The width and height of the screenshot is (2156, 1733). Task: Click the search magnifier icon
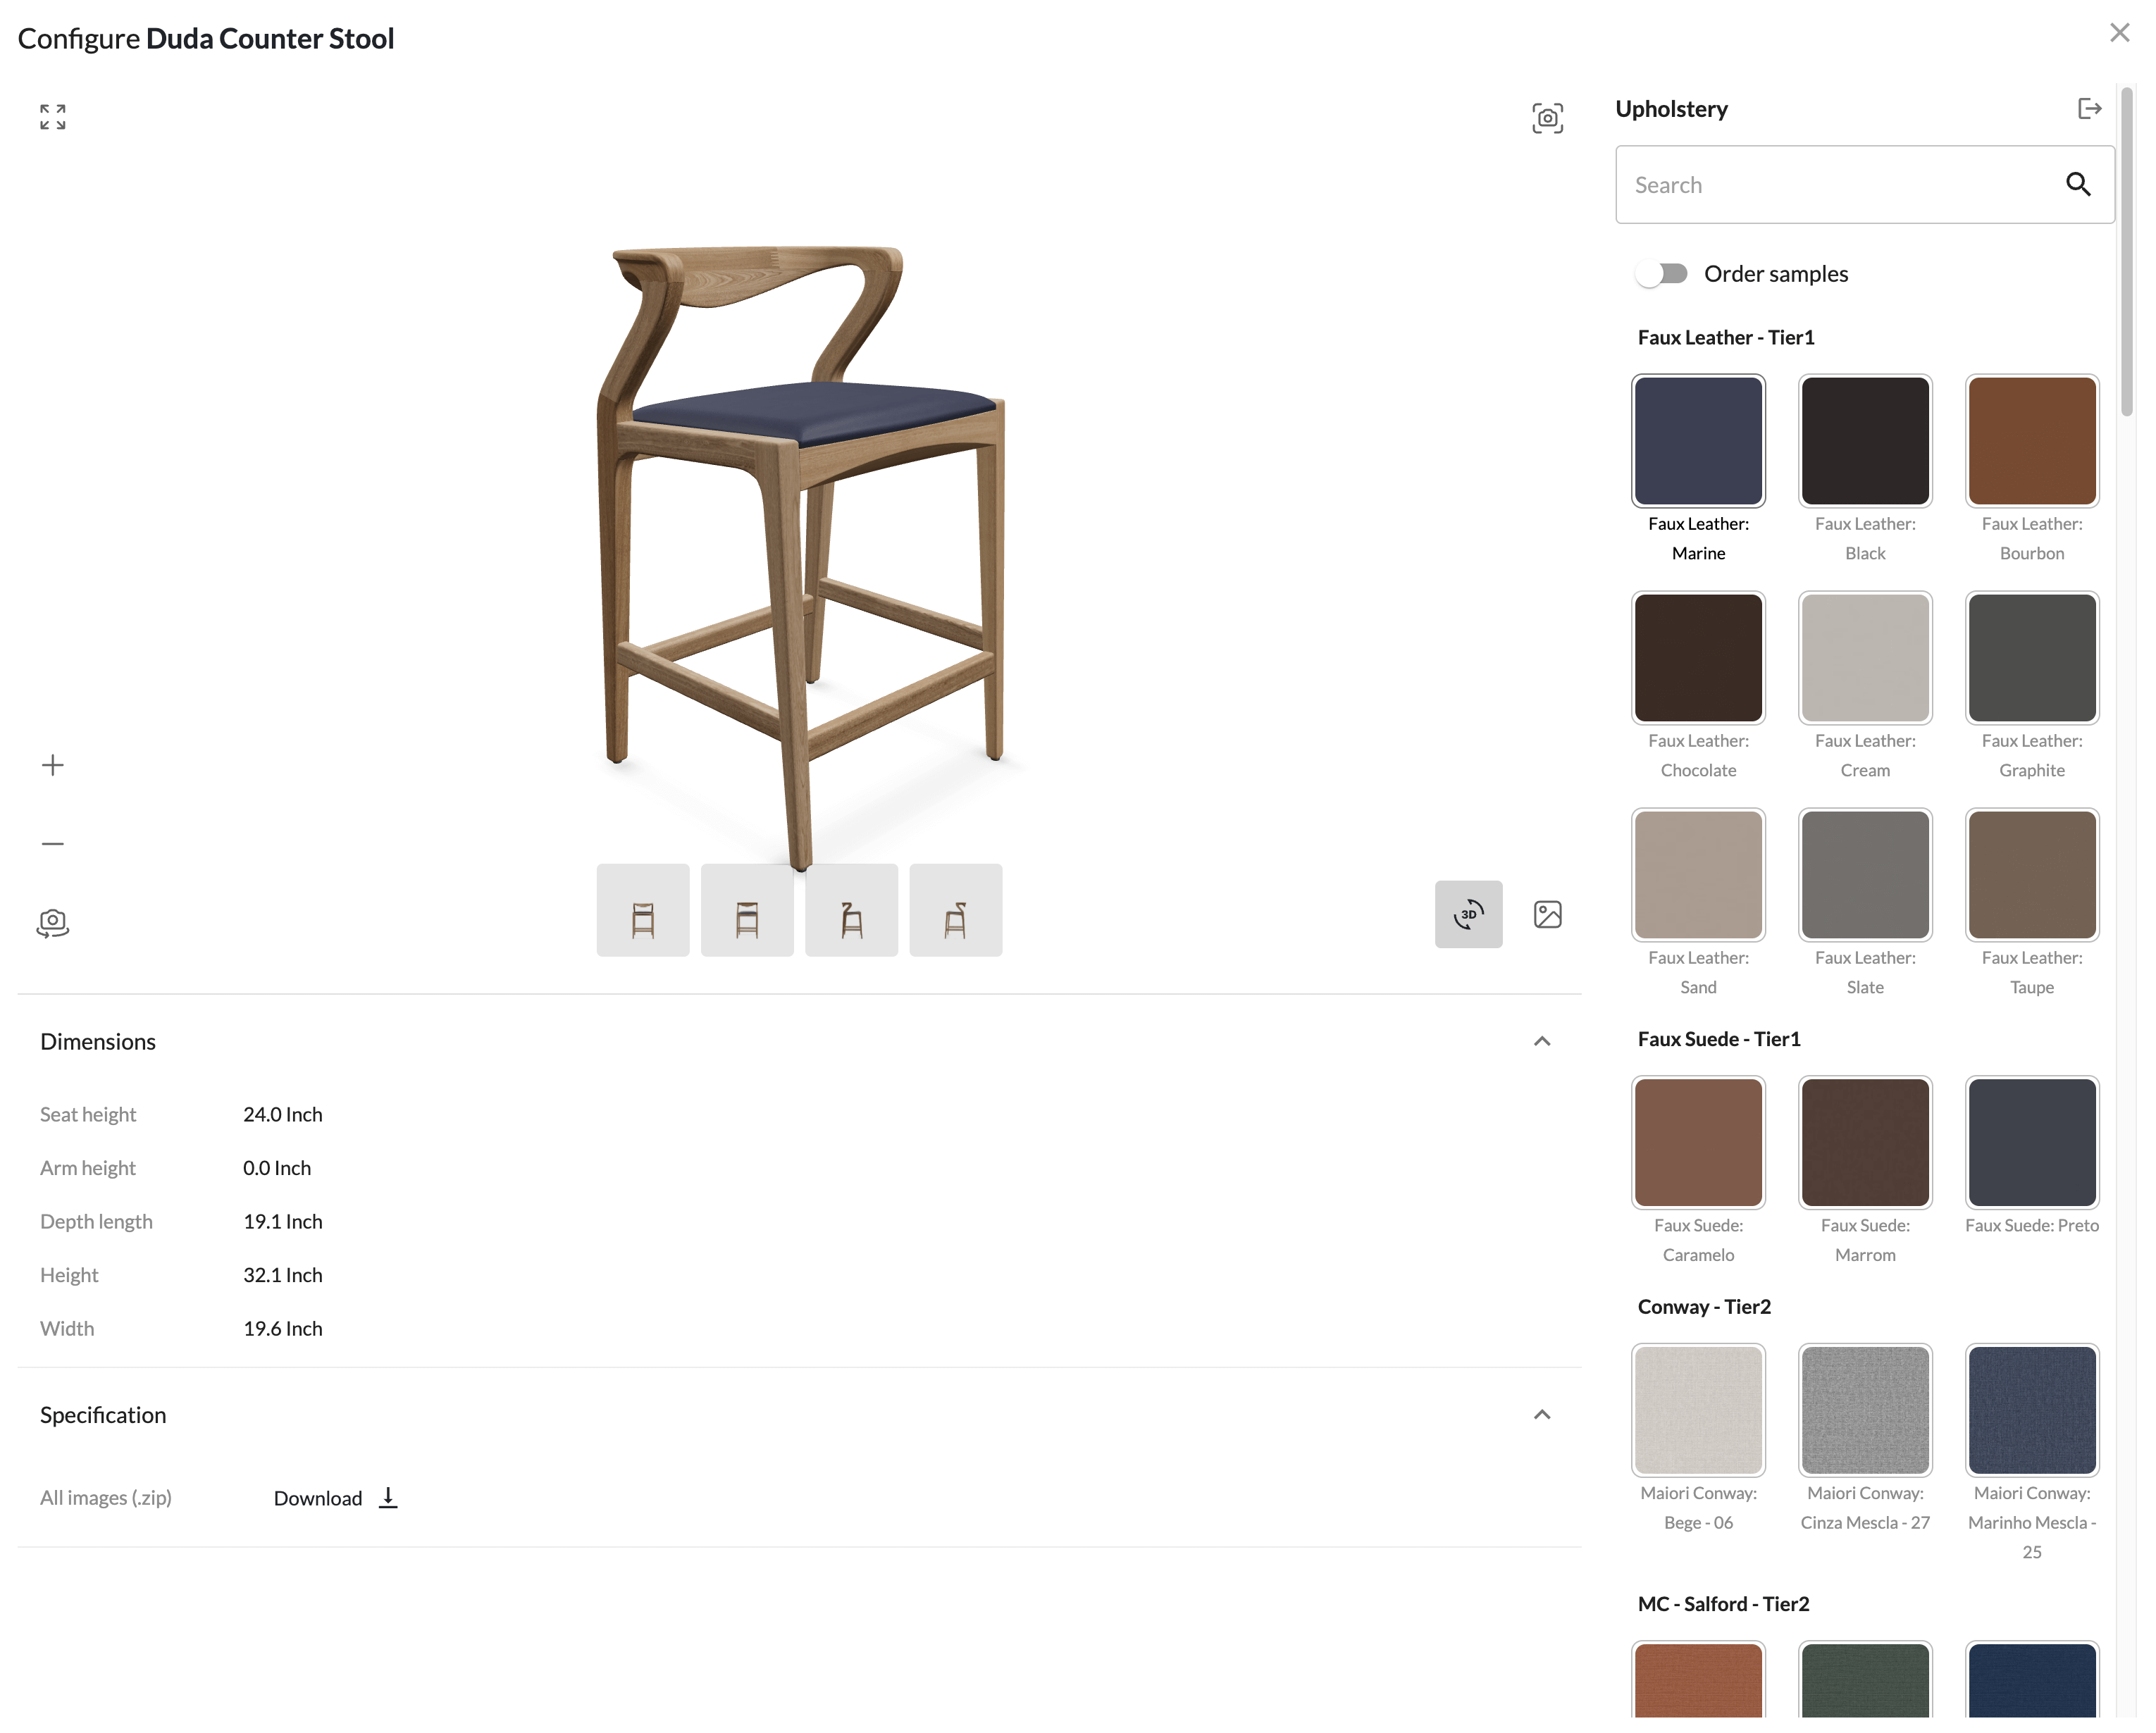coord(2077,184)
